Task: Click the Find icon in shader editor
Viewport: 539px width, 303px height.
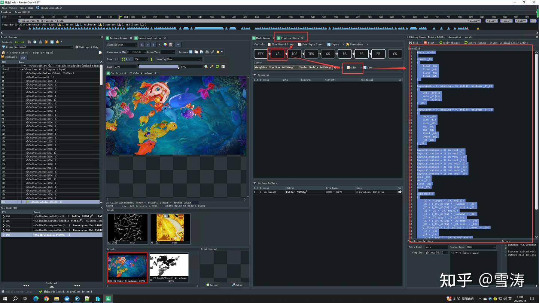Action: [410, 43]
